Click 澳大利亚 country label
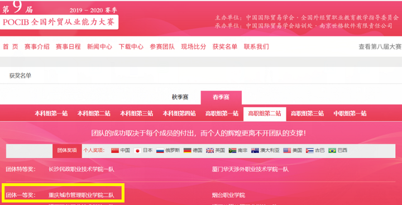The image size is (402, 205). 270,151
